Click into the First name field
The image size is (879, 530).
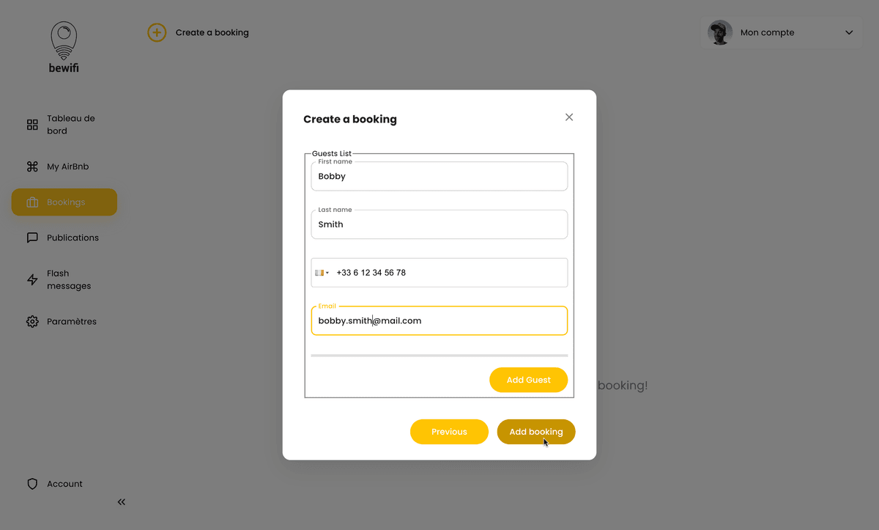click(x=439, y=177)
